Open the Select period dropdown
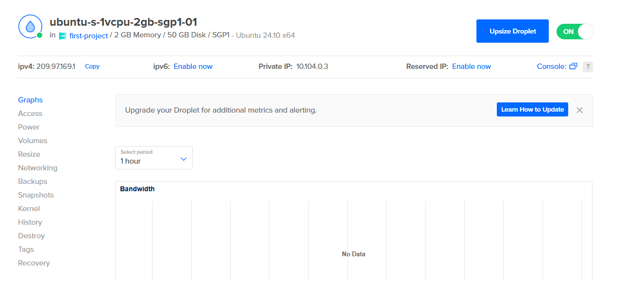 tap(153, 158)
